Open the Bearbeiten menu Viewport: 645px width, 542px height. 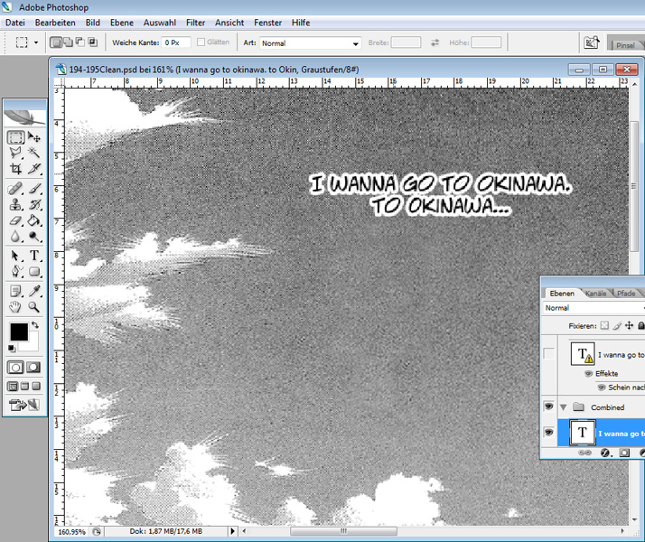click(x=55, y=23)
